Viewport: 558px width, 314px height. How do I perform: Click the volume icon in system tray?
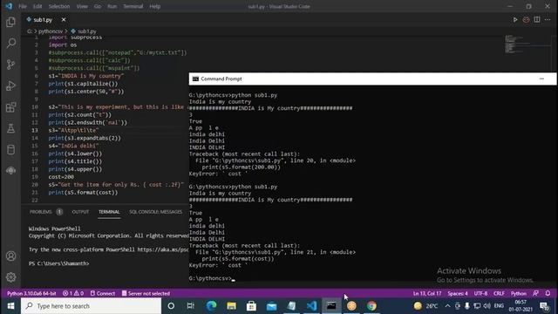pyautogui.click(x=487, y=306)
